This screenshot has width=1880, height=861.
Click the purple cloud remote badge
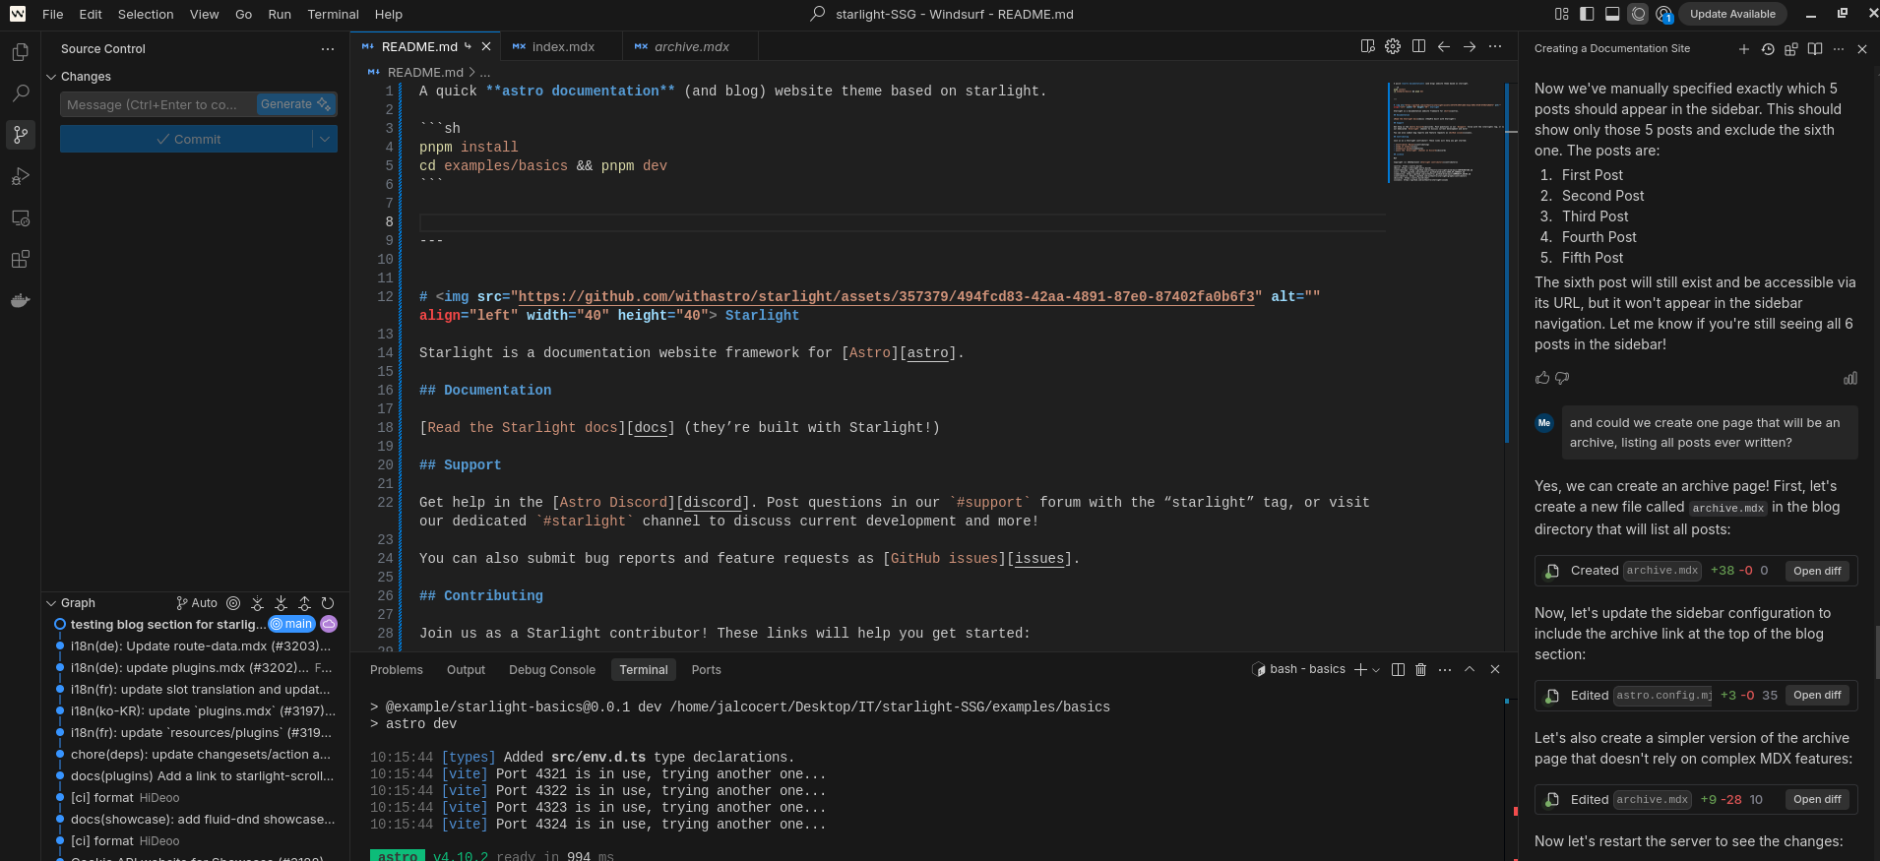329,624
